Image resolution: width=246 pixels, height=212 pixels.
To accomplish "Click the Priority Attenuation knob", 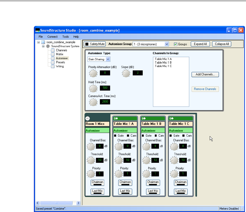I will click(93, 74).
